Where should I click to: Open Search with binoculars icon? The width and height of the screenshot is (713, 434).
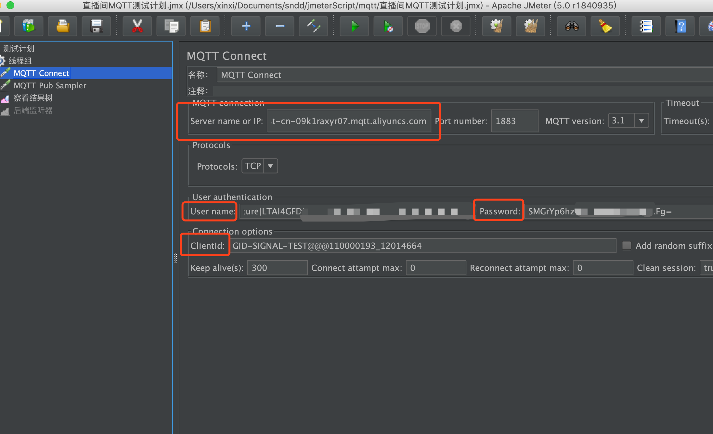pyautogui.click(x=572, y=26)
